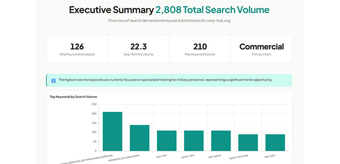Click the 'курс seo' axis label

pyautogui.click(x=161, y=156)
